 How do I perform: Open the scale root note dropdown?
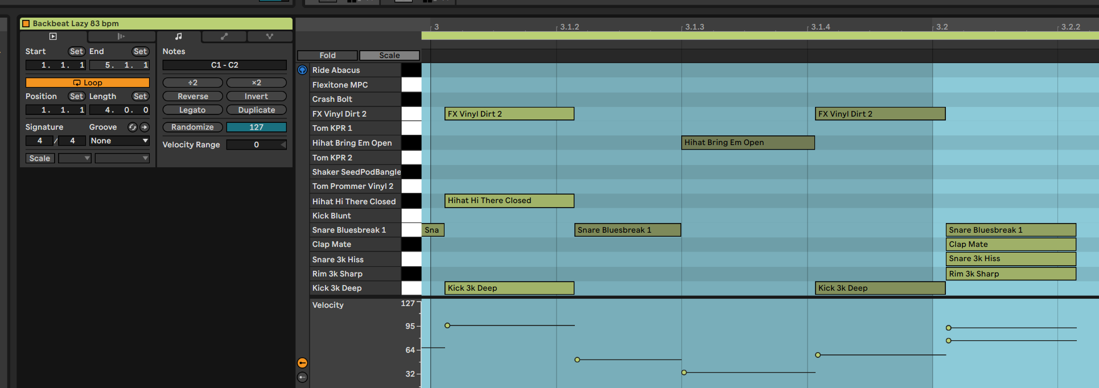75,158
